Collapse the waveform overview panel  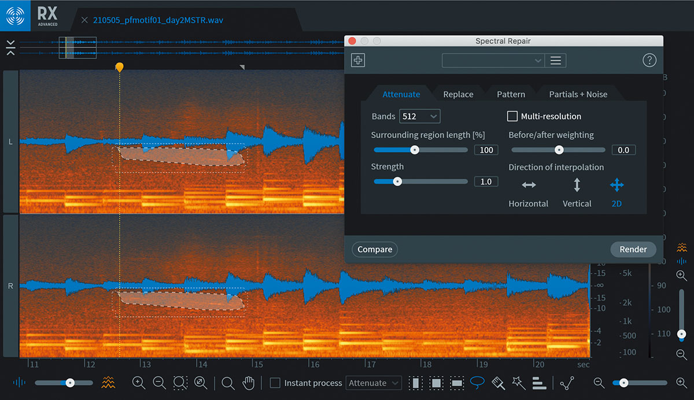pyautogui.click(x=10, y=47)
